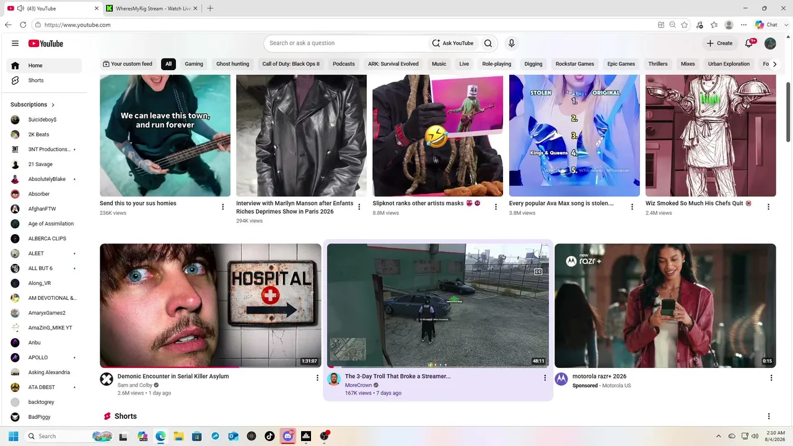The width and height of the screenshot is (793, 446).
Task: Click the search magnifier button
Action: tap(488, 43)
